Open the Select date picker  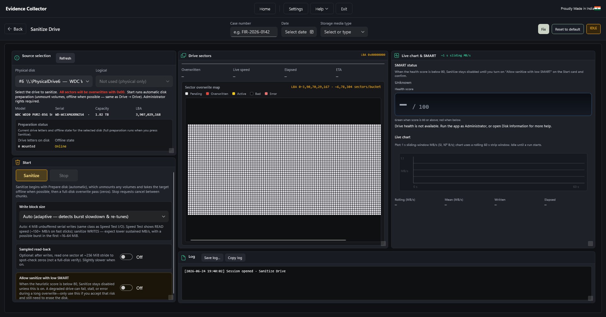click(x=299, y=32)
